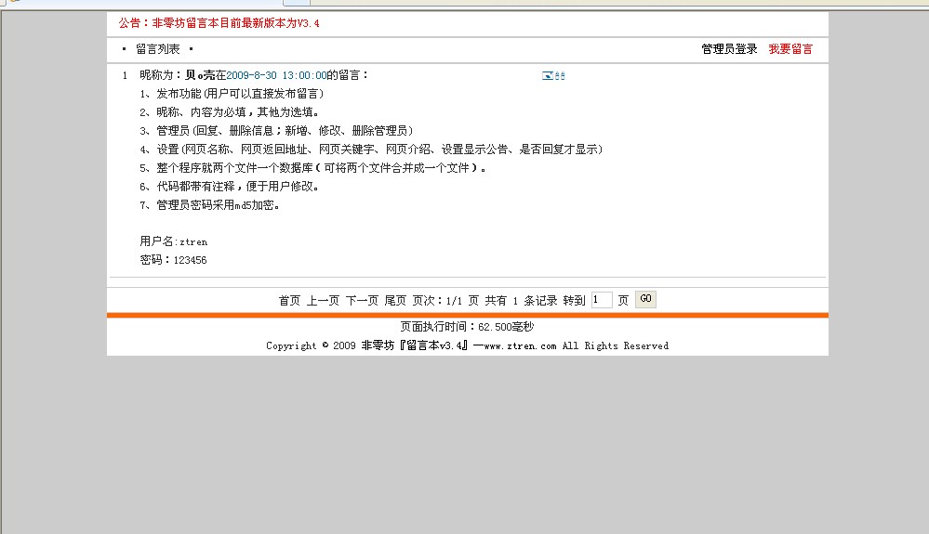This screenshot has width=929, height=534.
Task: Click the red 我要留言 link
Action: [x=790, y=49]
